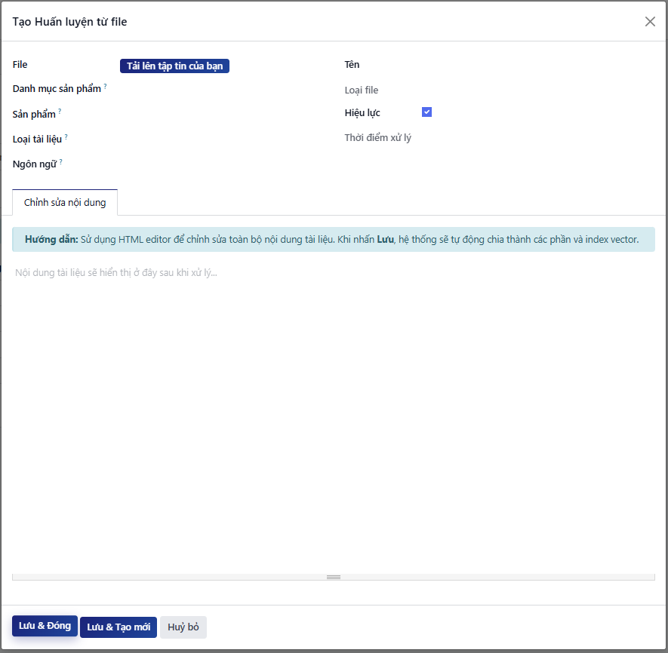
Task: Toggle the Hiệu lực checkbox
Action: click(426, 112)
